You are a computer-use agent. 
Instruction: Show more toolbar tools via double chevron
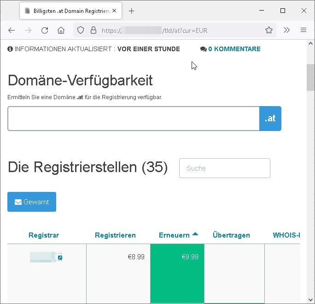(287, 30)
